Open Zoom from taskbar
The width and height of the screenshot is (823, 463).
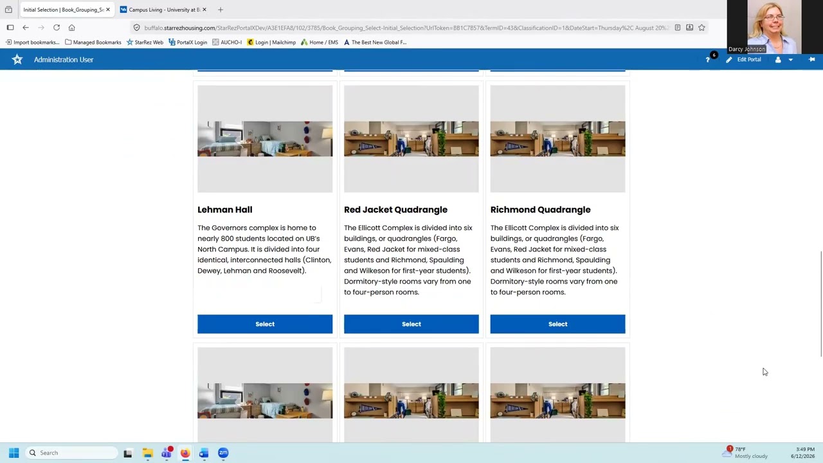[223, 453]
